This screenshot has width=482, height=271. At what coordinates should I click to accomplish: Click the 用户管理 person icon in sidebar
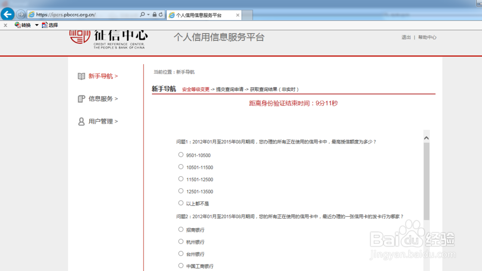(x=81, y=121)
